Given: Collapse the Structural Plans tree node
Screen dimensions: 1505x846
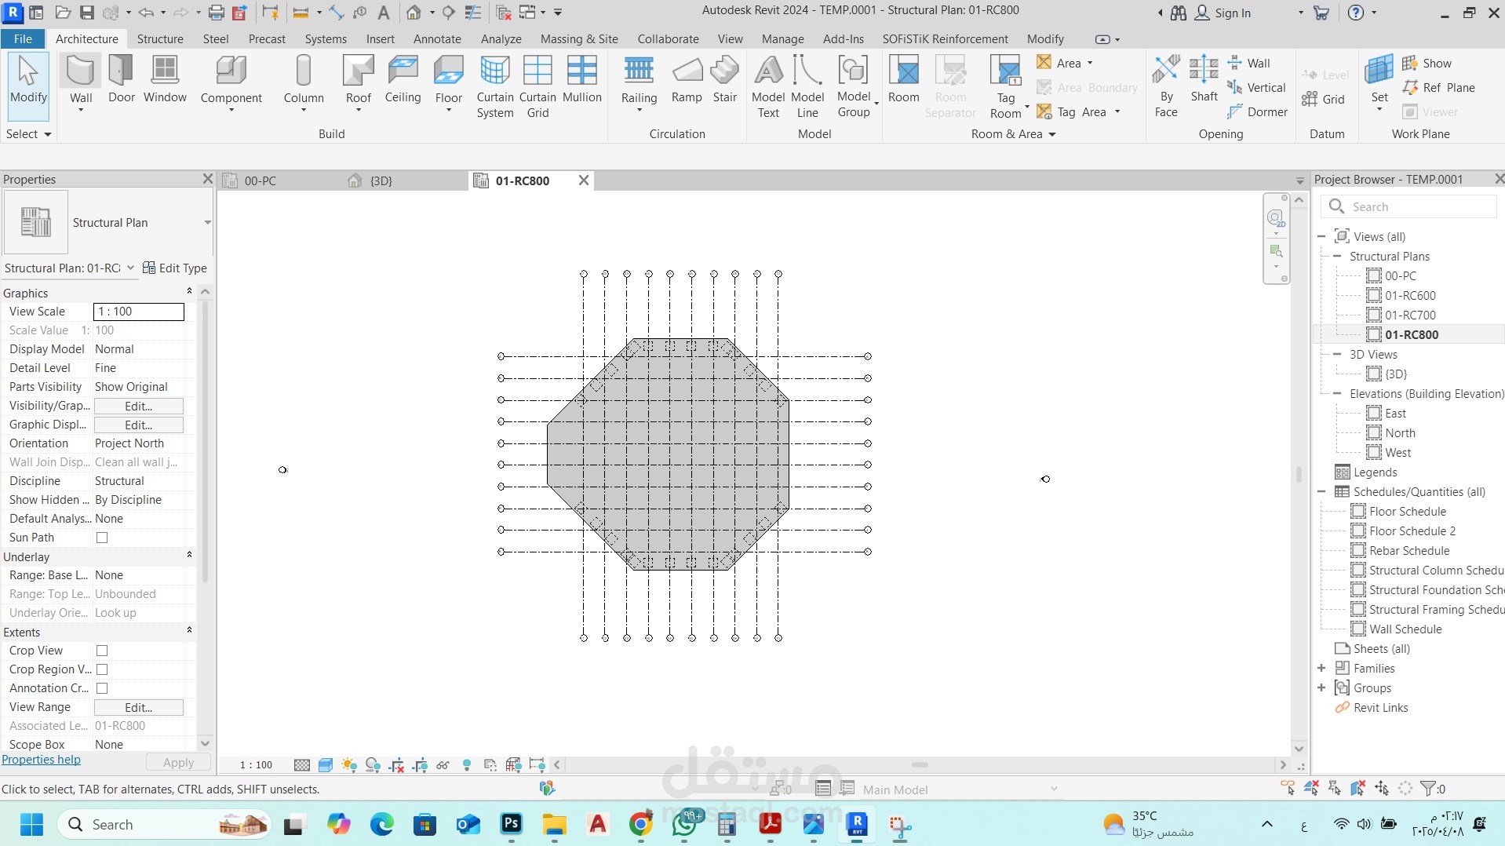Looking at the screenshot, I should [1336, 256].
